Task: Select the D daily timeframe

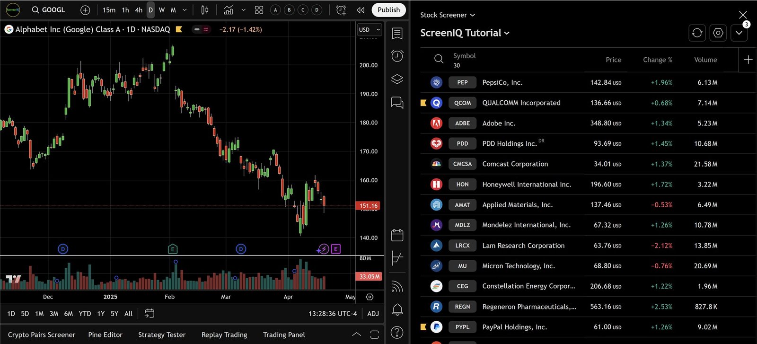Action: click(x=150, y=10)
